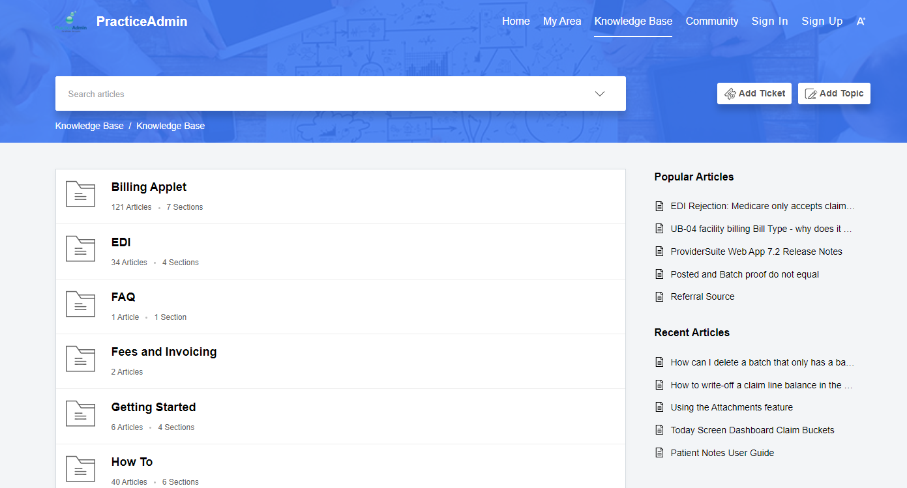Click in the Search articles field

point(323,94)
